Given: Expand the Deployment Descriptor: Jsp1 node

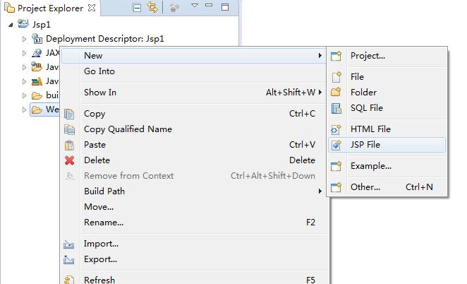Looking at the screenshot, I should tap(24, 40).
